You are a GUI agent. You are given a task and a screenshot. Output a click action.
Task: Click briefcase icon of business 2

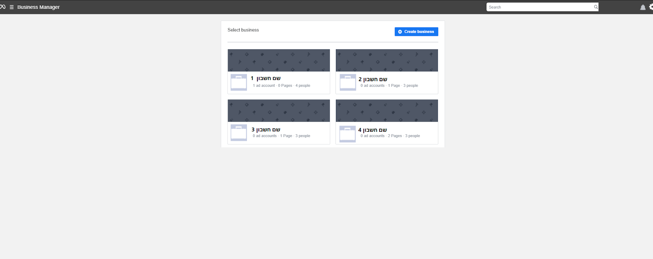coord(348,82)
